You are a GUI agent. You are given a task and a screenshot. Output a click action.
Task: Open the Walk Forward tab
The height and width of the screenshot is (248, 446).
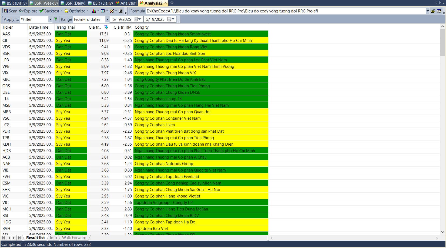tap(74, 238)
